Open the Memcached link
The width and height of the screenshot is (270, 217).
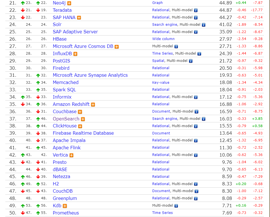66,82
